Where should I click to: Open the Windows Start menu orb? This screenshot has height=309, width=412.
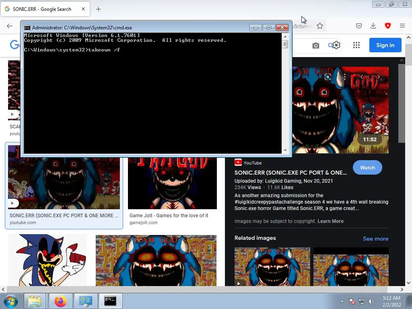click(10, 301)
